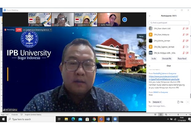The width and height of the screenshot is (191, 127).
Task: Click the Word zoom in plus button
Action: pos(186,115)
